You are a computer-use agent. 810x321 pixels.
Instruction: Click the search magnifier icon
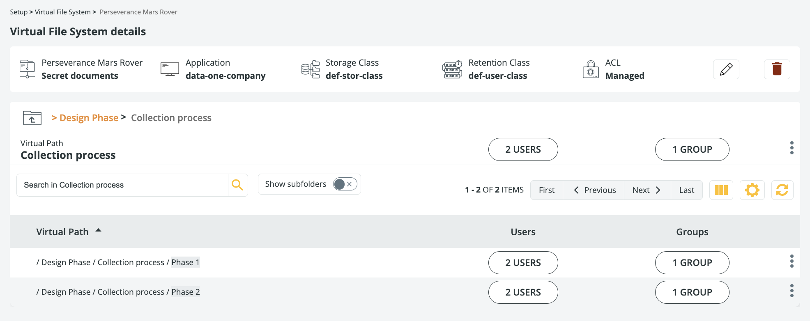237,185
